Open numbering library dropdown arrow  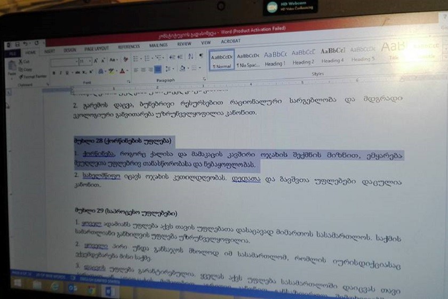153,58
